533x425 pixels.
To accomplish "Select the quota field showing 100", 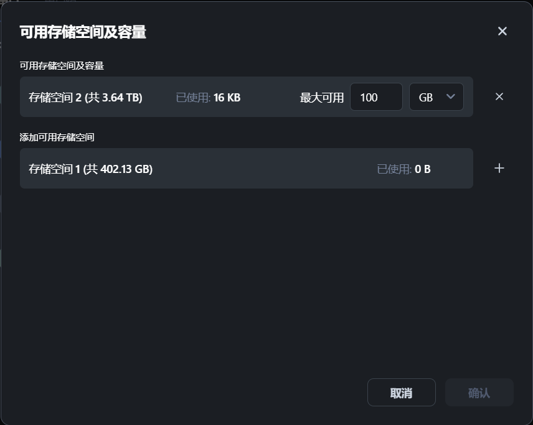I will (x=376, y=96).
